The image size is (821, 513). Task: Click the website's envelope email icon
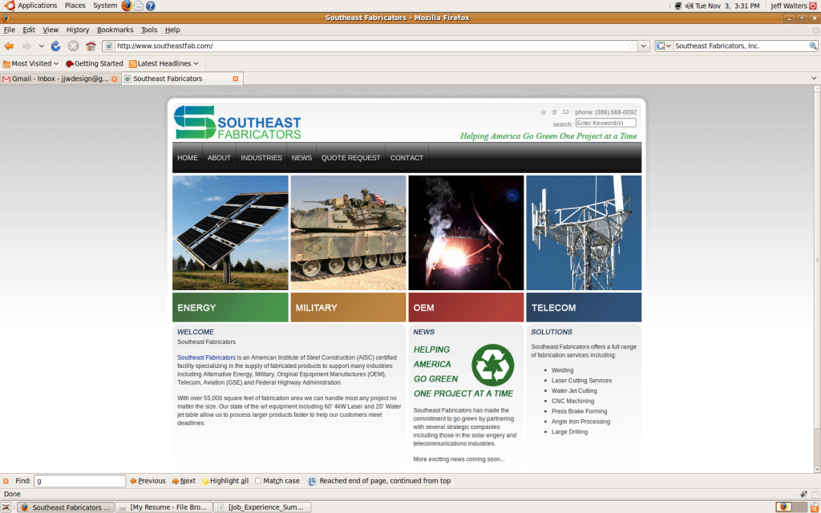click(565, 112)
